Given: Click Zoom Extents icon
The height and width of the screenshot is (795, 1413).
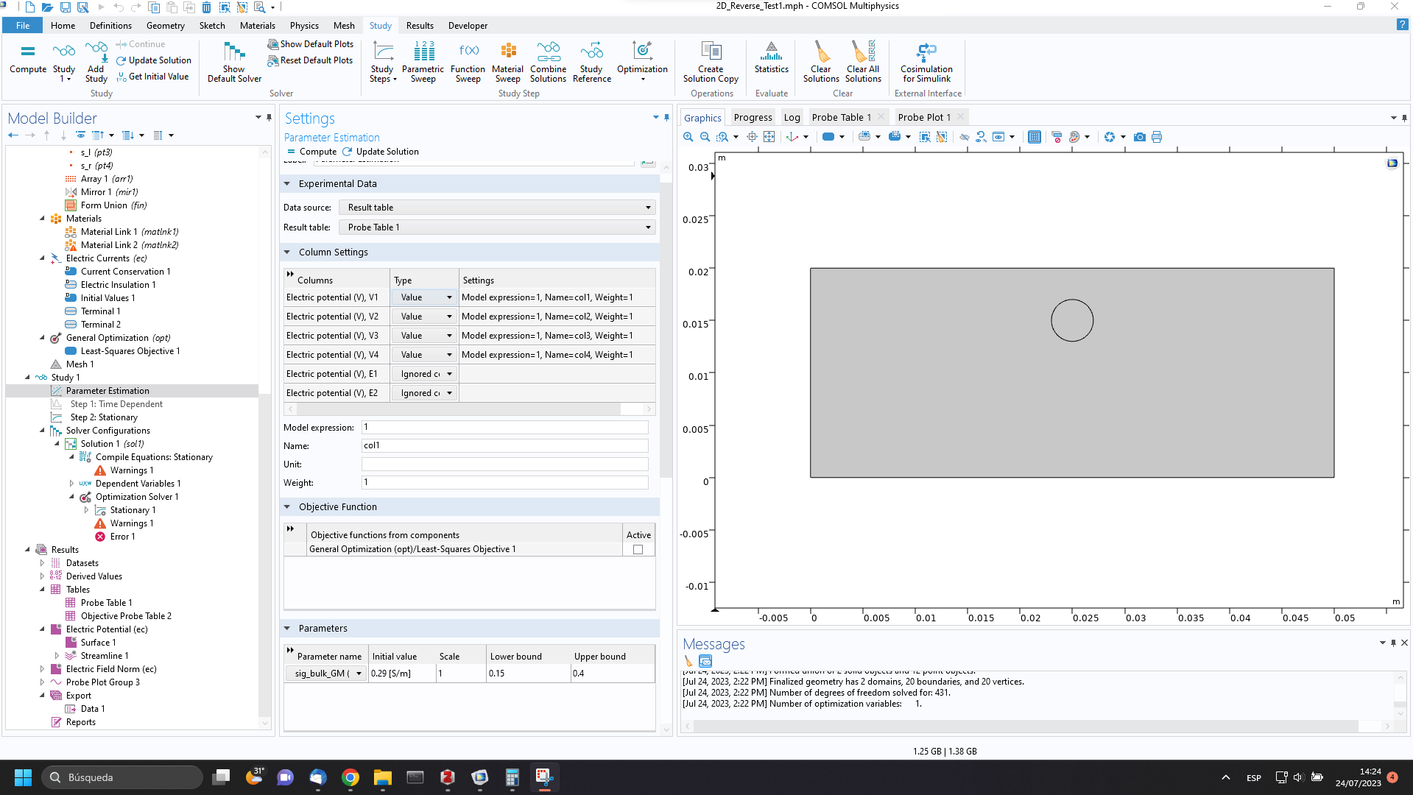Looking at the screenshot, I should click(x=769, y=137).
